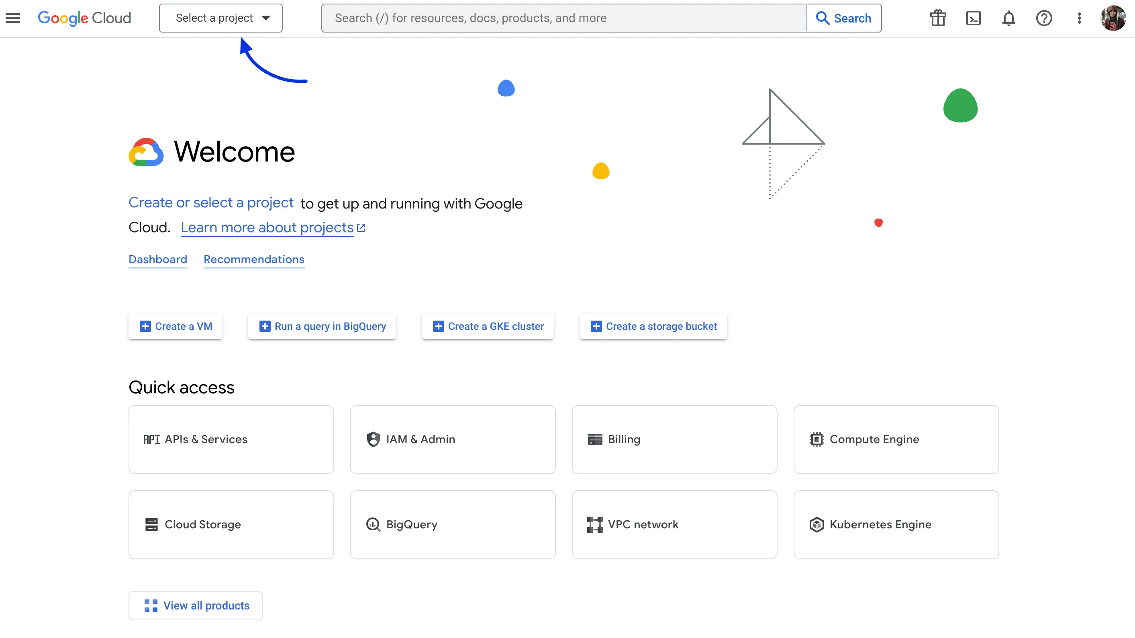Open the Compute Engine card
1135x638 pixels.
coord(896,440)
